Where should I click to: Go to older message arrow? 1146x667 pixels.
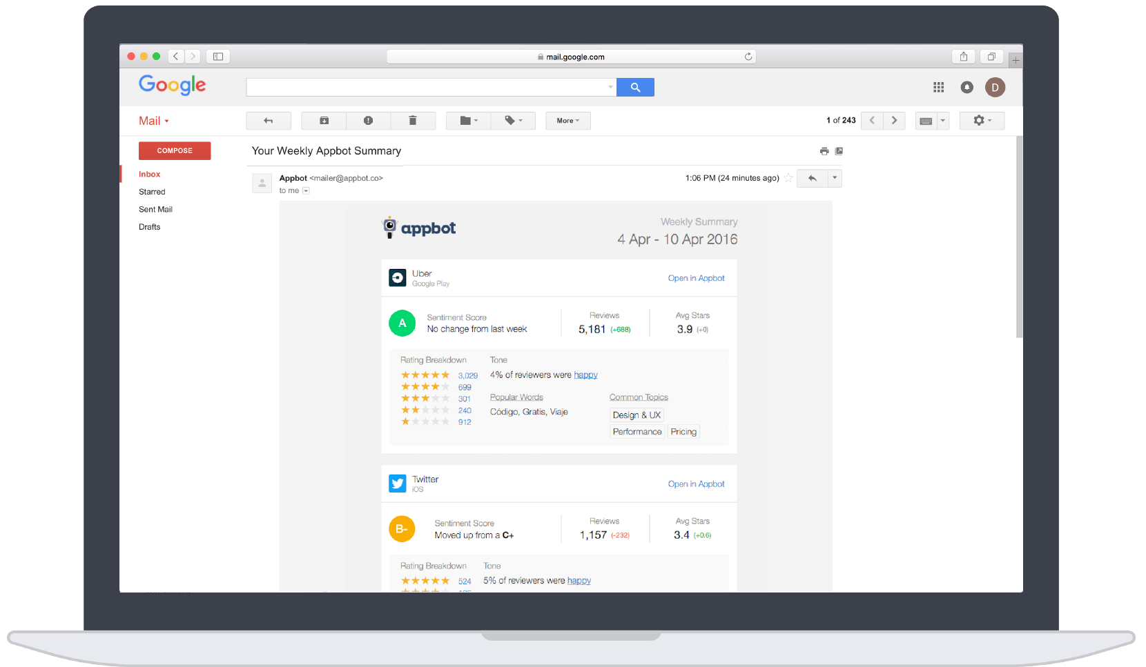894,121
